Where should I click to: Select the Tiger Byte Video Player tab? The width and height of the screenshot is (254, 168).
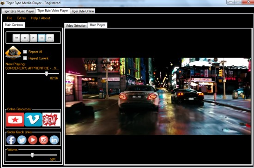coord(53,11)
